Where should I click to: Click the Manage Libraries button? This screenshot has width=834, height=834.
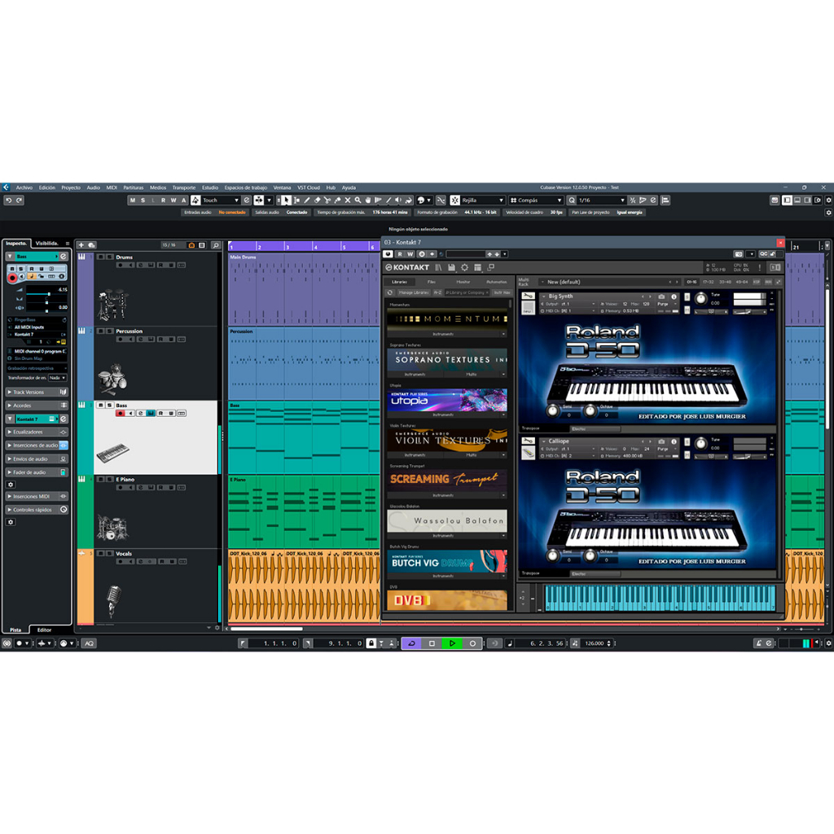click(x=413, y=292)
